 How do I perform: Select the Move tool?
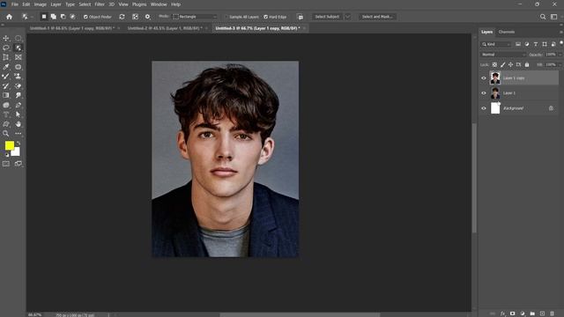[6, 38]
